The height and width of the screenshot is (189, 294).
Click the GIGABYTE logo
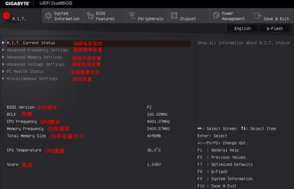pyautogui.click(x=18, y=3)
